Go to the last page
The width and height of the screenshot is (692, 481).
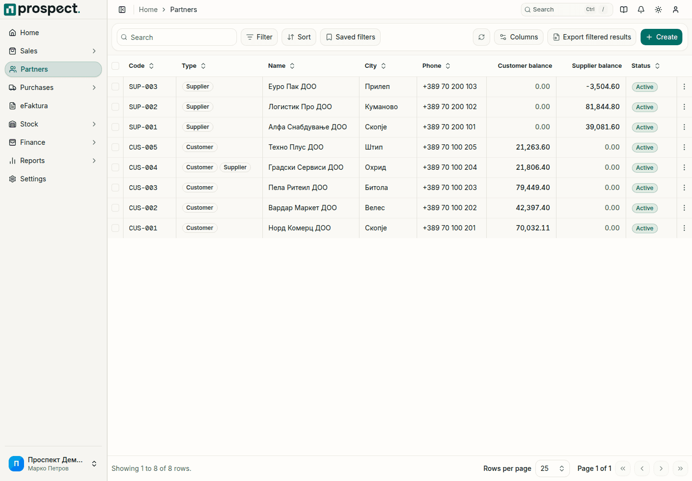pyautogui.click(x=680, y=468)
